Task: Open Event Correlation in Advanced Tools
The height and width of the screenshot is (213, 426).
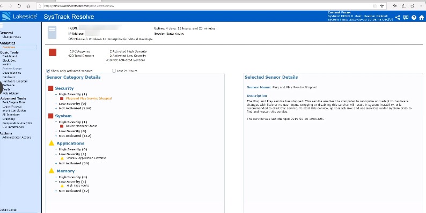Action: (x=14, y=111)
